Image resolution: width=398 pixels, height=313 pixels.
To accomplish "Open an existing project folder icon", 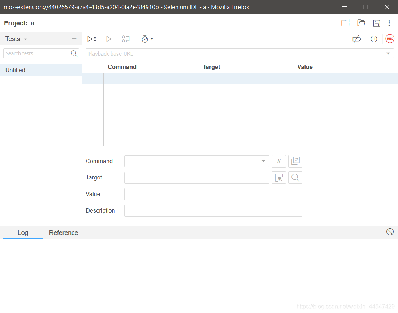I will (x=361, y=23).
